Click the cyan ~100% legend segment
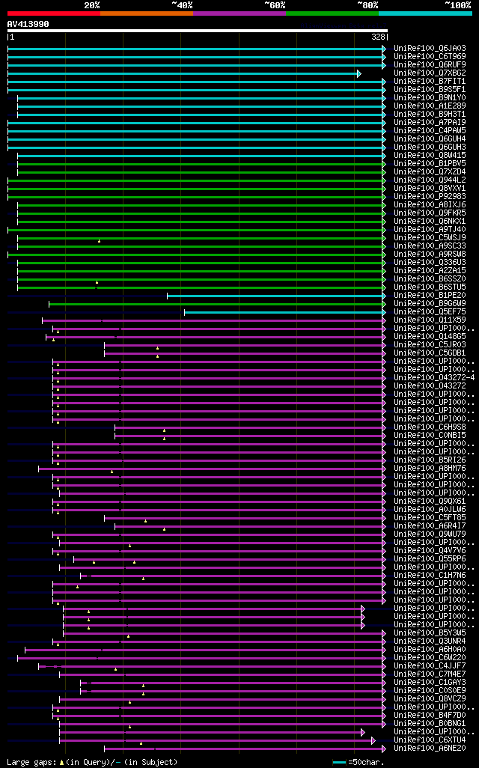Viewport: 479px width, 768px height. point(425,13)
